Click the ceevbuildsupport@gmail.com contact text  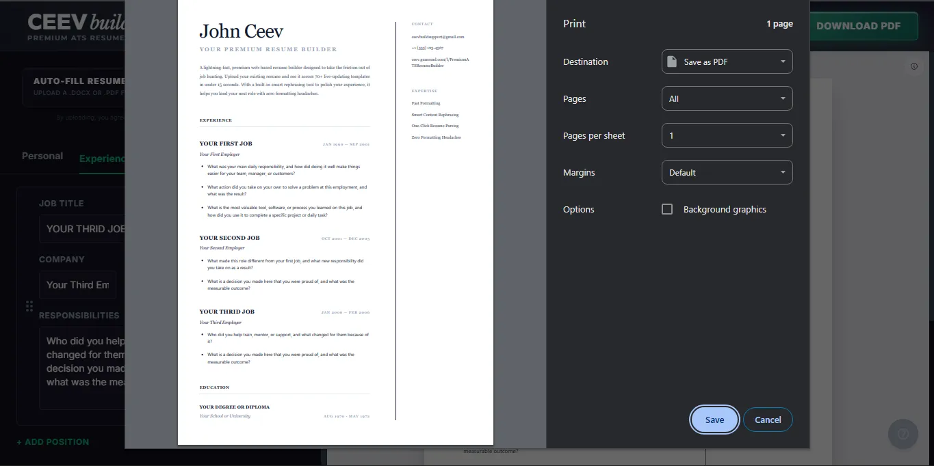438,37
